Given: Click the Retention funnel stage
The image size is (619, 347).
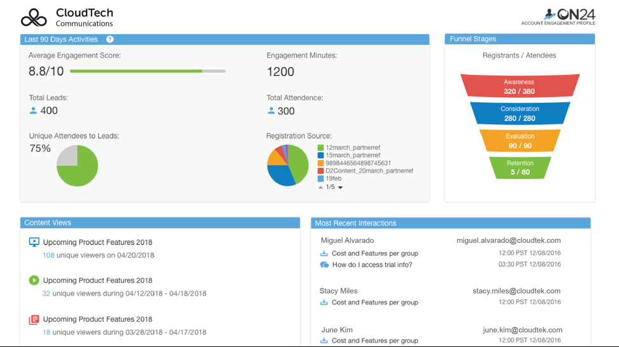Looking at the screenshot, I should click(520, 167).
